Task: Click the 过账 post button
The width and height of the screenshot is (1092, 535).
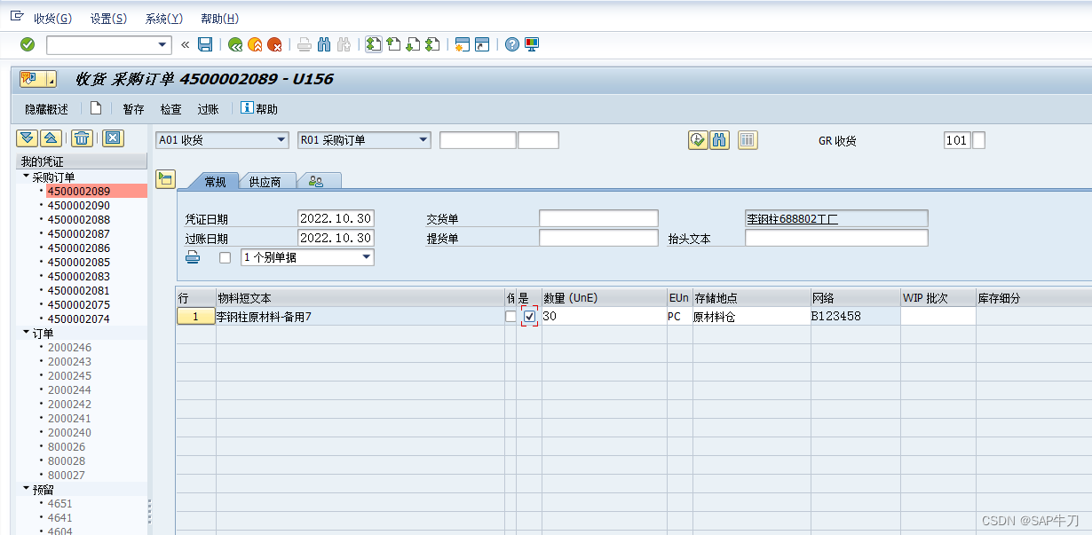Action: (208, 109)
